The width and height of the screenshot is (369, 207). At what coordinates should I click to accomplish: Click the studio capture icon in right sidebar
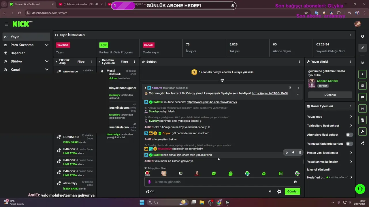tap(362, 63)
